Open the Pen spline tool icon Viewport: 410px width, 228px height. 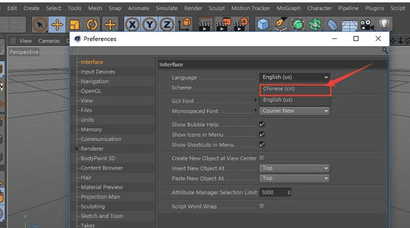[x=279, y=25]
